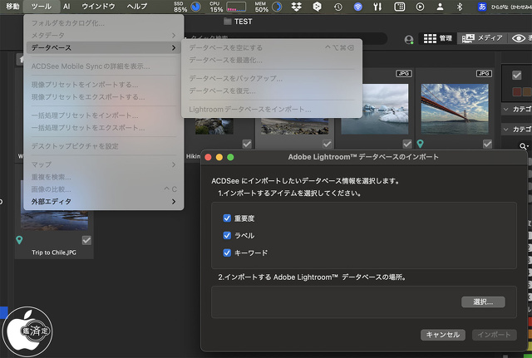
Task: Choose Lightroomデータベースをインポート… menu item
Action: click(272, 109)
